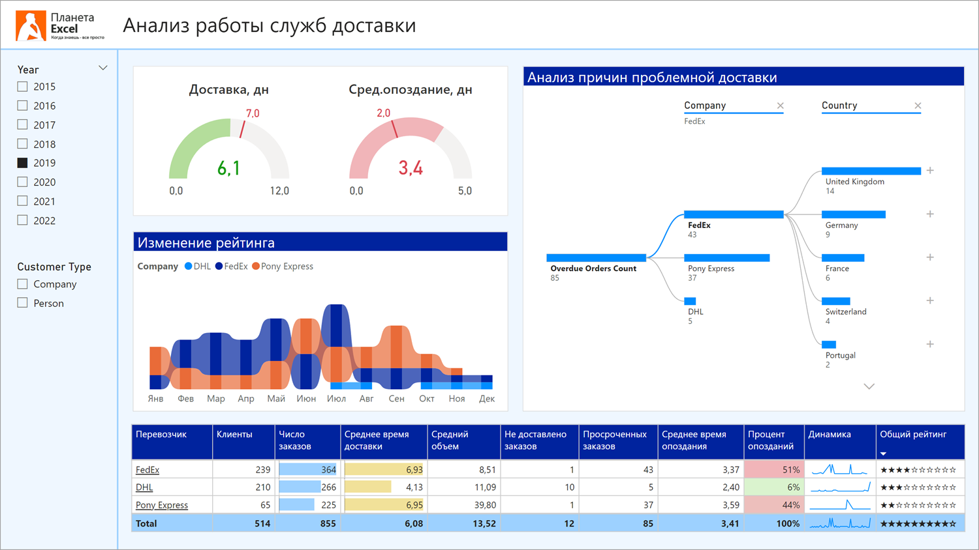Sort by Процент опозданий header
The height and width of the screenshot is (550, 979).
tap(774, 442)
